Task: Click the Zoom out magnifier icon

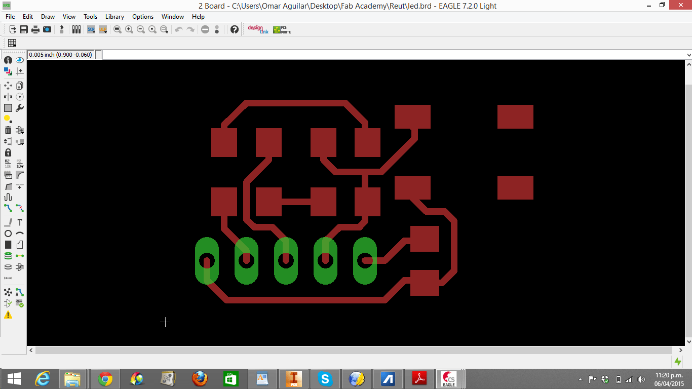Action: tap(141, 30)
